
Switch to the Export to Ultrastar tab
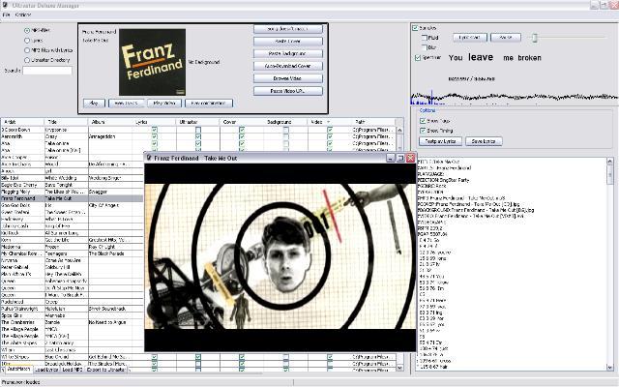(106, 370)
